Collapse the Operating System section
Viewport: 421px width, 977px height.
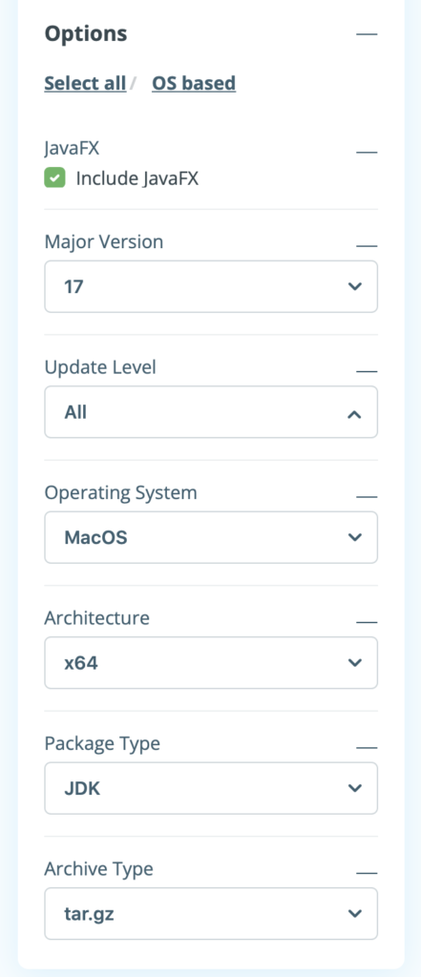point(367,496)
